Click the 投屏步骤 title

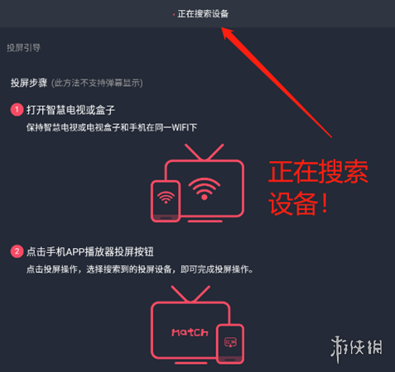click(29, 83)
